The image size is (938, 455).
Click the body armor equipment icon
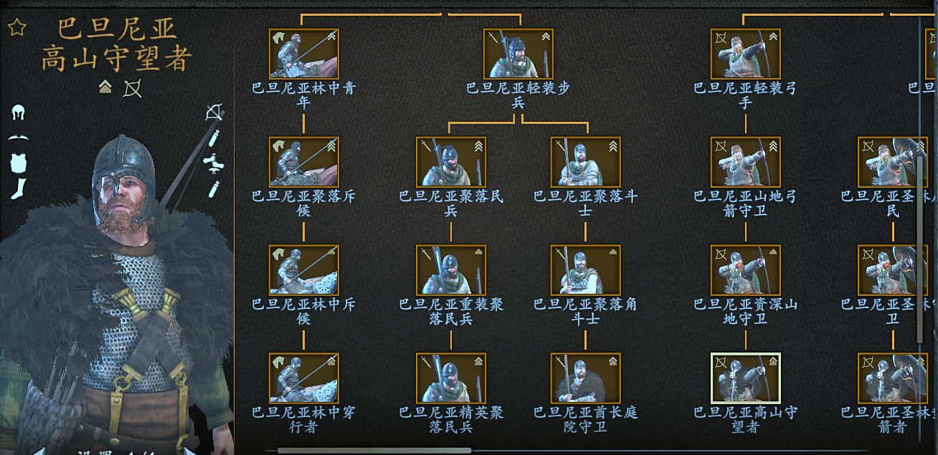coord(18,162)
